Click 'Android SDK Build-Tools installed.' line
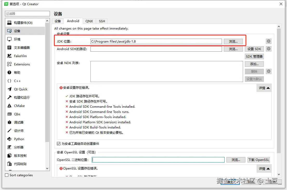Viewport: 287px width, 190px height. tap(95, 127)
